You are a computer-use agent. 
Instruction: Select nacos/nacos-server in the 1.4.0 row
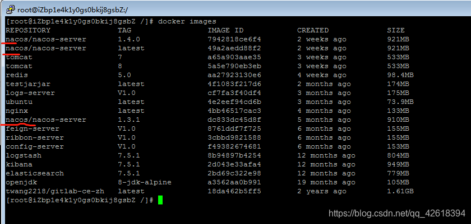(46, 39)
